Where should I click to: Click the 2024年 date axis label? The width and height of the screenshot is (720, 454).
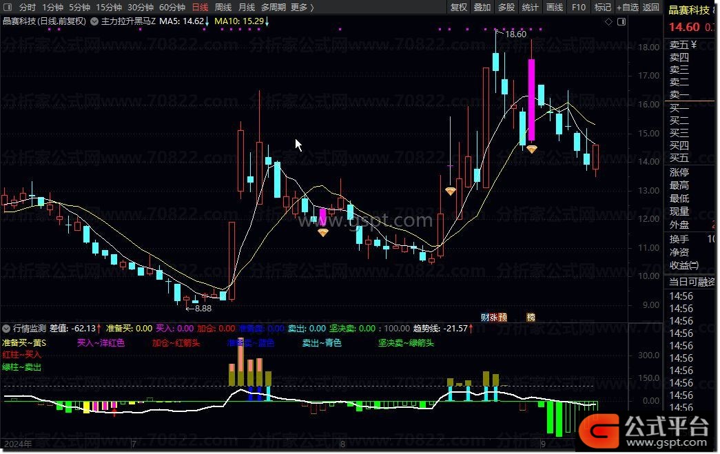(17, 444)
